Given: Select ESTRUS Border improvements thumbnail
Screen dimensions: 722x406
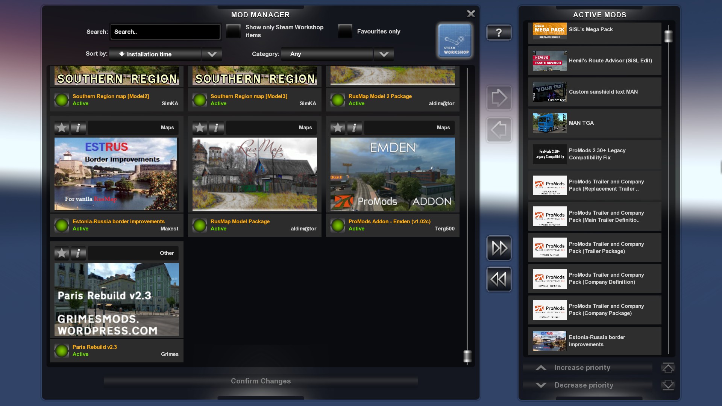Looking at the screenshot, I should coord(117,174).
